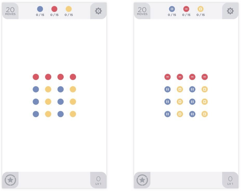Click bottom-left blue dot in left grid
Image resolution: width=241 pixels, height=191 pixels.
point(36,114)
